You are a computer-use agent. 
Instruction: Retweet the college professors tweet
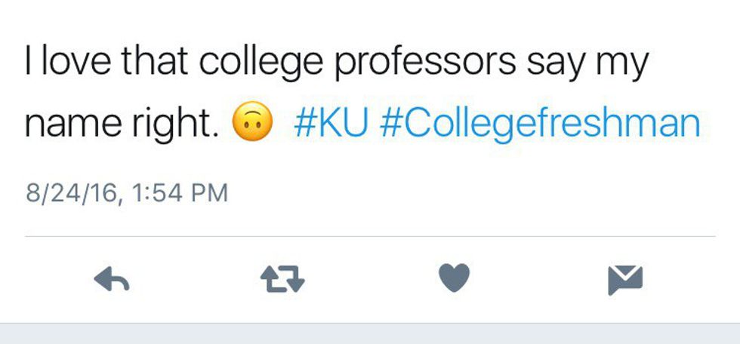tap(282, 280)
